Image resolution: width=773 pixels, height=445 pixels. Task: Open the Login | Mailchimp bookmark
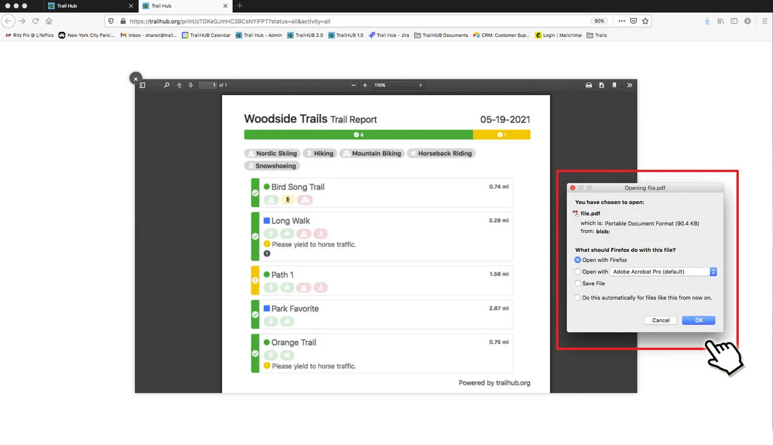tap(558, 35)
